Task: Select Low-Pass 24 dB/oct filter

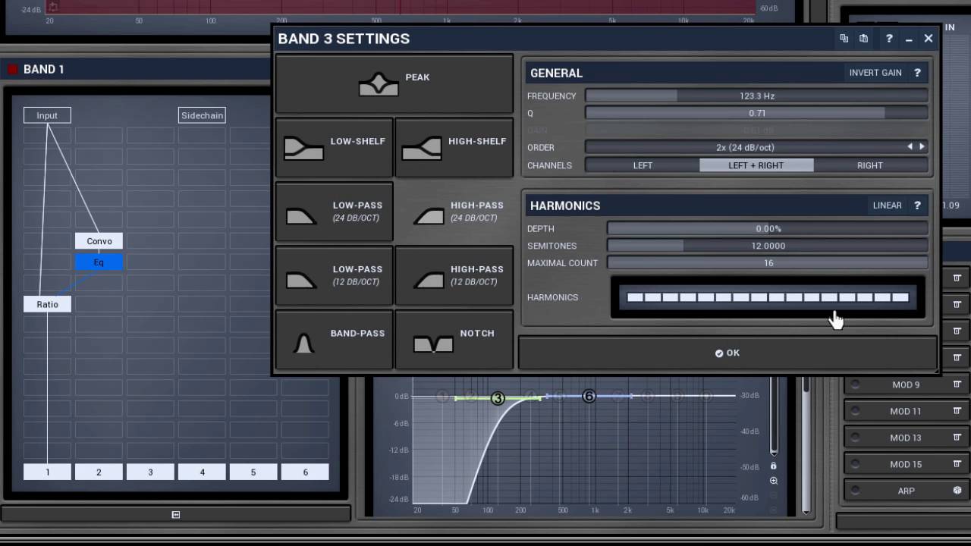Action: coord(334,212)
